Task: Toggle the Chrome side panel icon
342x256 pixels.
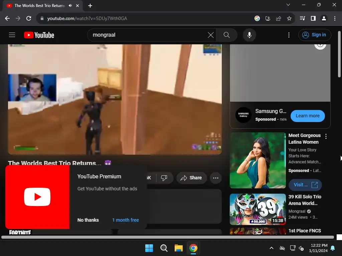Action: (313, 19)
